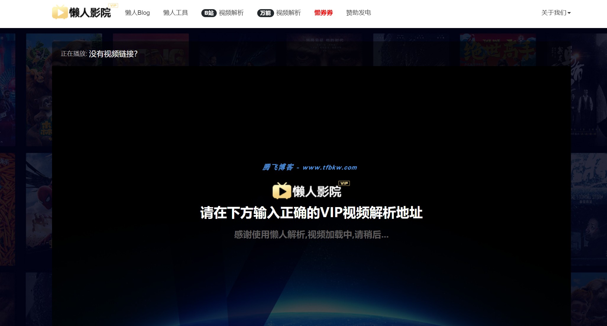Click the 赞助发电 navigation link
Screen dimensions: 607x326
(x=358, y=13)
